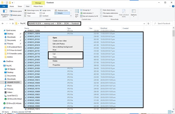Choose Set as desktop background

(66, 47)
